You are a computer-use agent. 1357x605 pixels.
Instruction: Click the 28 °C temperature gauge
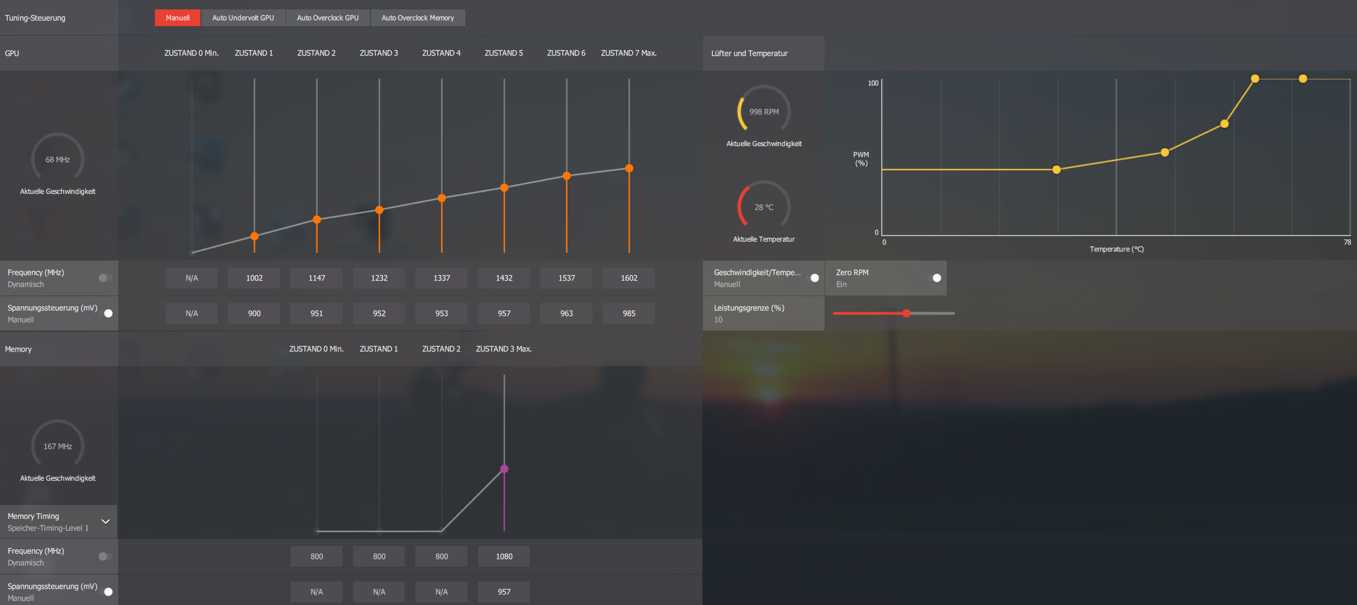763,207
